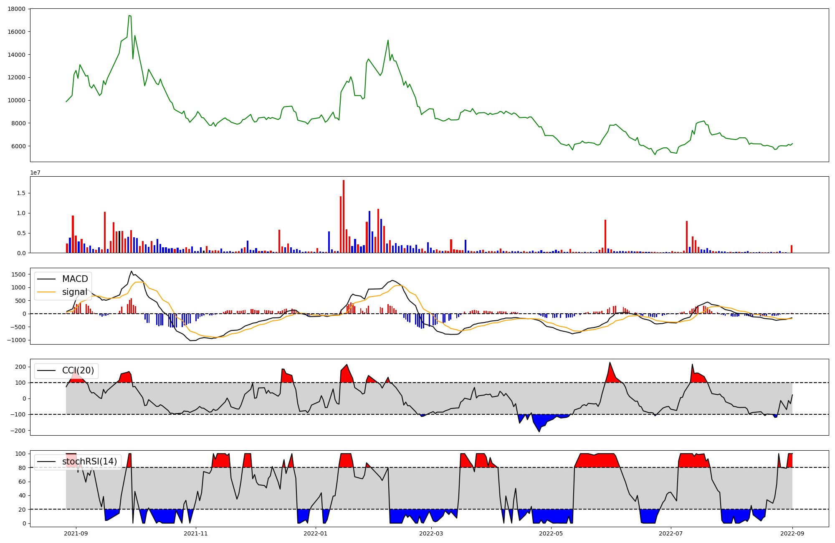Click the 2022-07 x-axis date label
This screenshot has height=543, width=835.
coord(671,533)
